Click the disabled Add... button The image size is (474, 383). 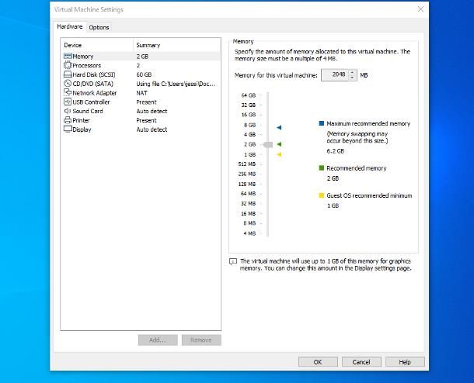click(158, 340)
